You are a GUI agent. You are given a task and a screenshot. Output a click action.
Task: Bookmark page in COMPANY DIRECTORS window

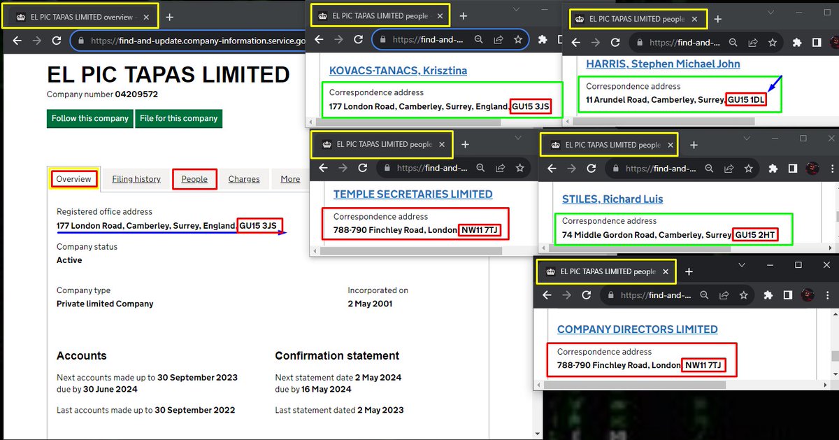tap(744, 295)
